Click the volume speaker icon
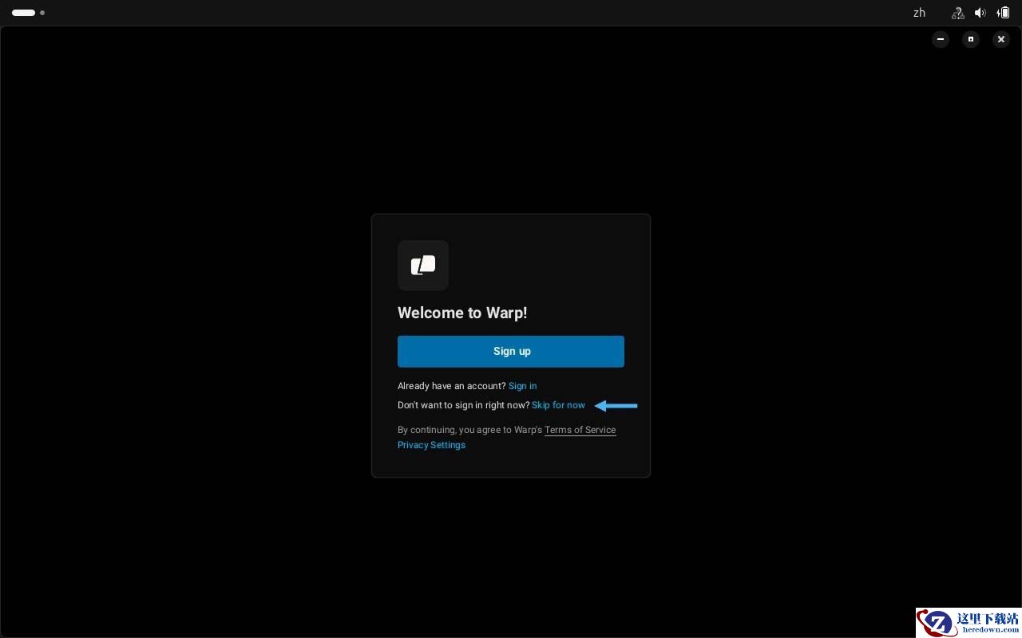 [x=980, y=13]
